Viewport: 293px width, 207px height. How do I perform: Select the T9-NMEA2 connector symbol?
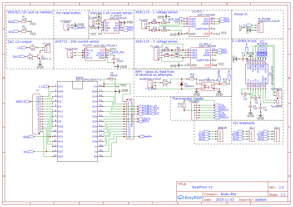pyautogui.click(x=279, y=102)
